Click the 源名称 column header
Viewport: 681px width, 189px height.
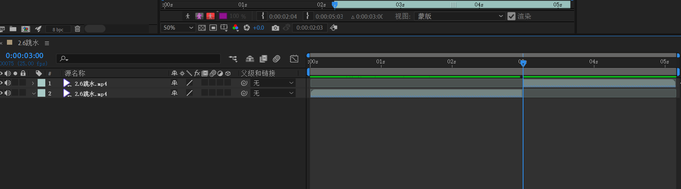[x=75, y=73]
